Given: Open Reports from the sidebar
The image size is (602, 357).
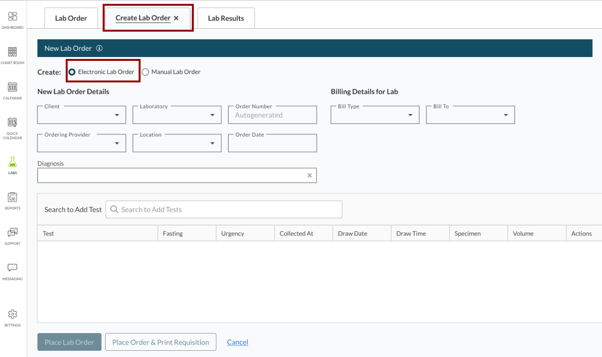Looking at the screenshot, I should [12, 197].
